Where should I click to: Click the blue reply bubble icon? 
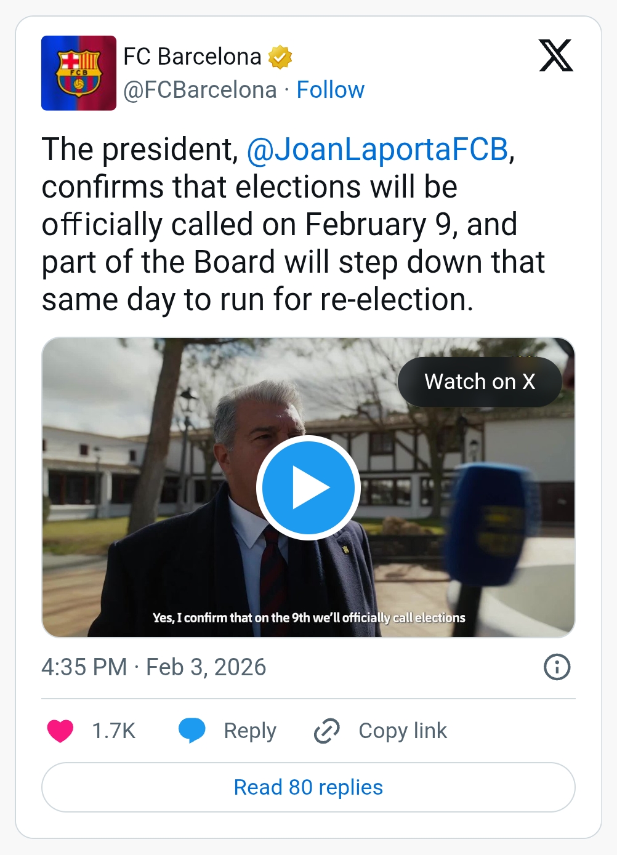[192, 731]
